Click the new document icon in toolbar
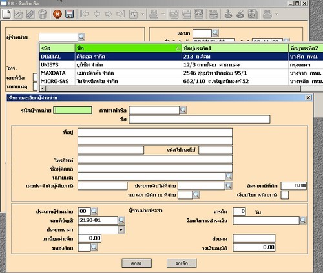The height and width of the screenshot is (273, 323). pos(6,14)
